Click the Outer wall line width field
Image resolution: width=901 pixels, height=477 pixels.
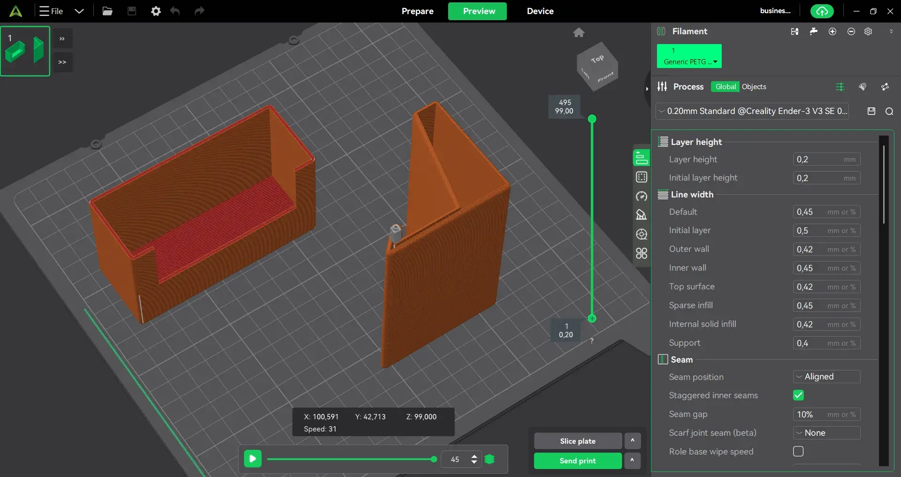[826, 250]
